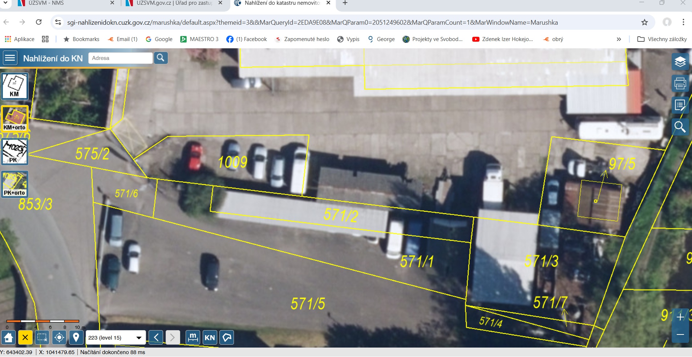Open the scale level dropdown
This screenshot has width=692, height=357.
pyautogui.click(x=116, y=338)
